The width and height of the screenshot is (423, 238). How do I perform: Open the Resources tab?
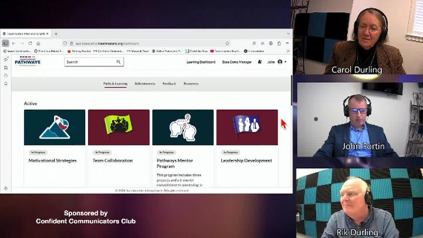[x=191, y=83]
